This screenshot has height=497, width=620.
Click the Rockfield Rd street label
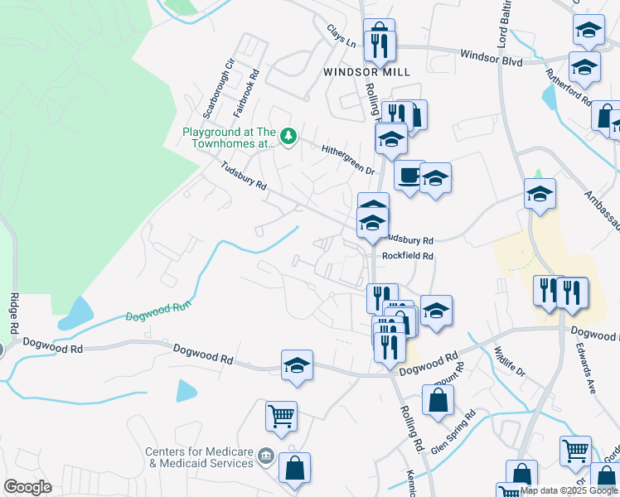(408, 256)
